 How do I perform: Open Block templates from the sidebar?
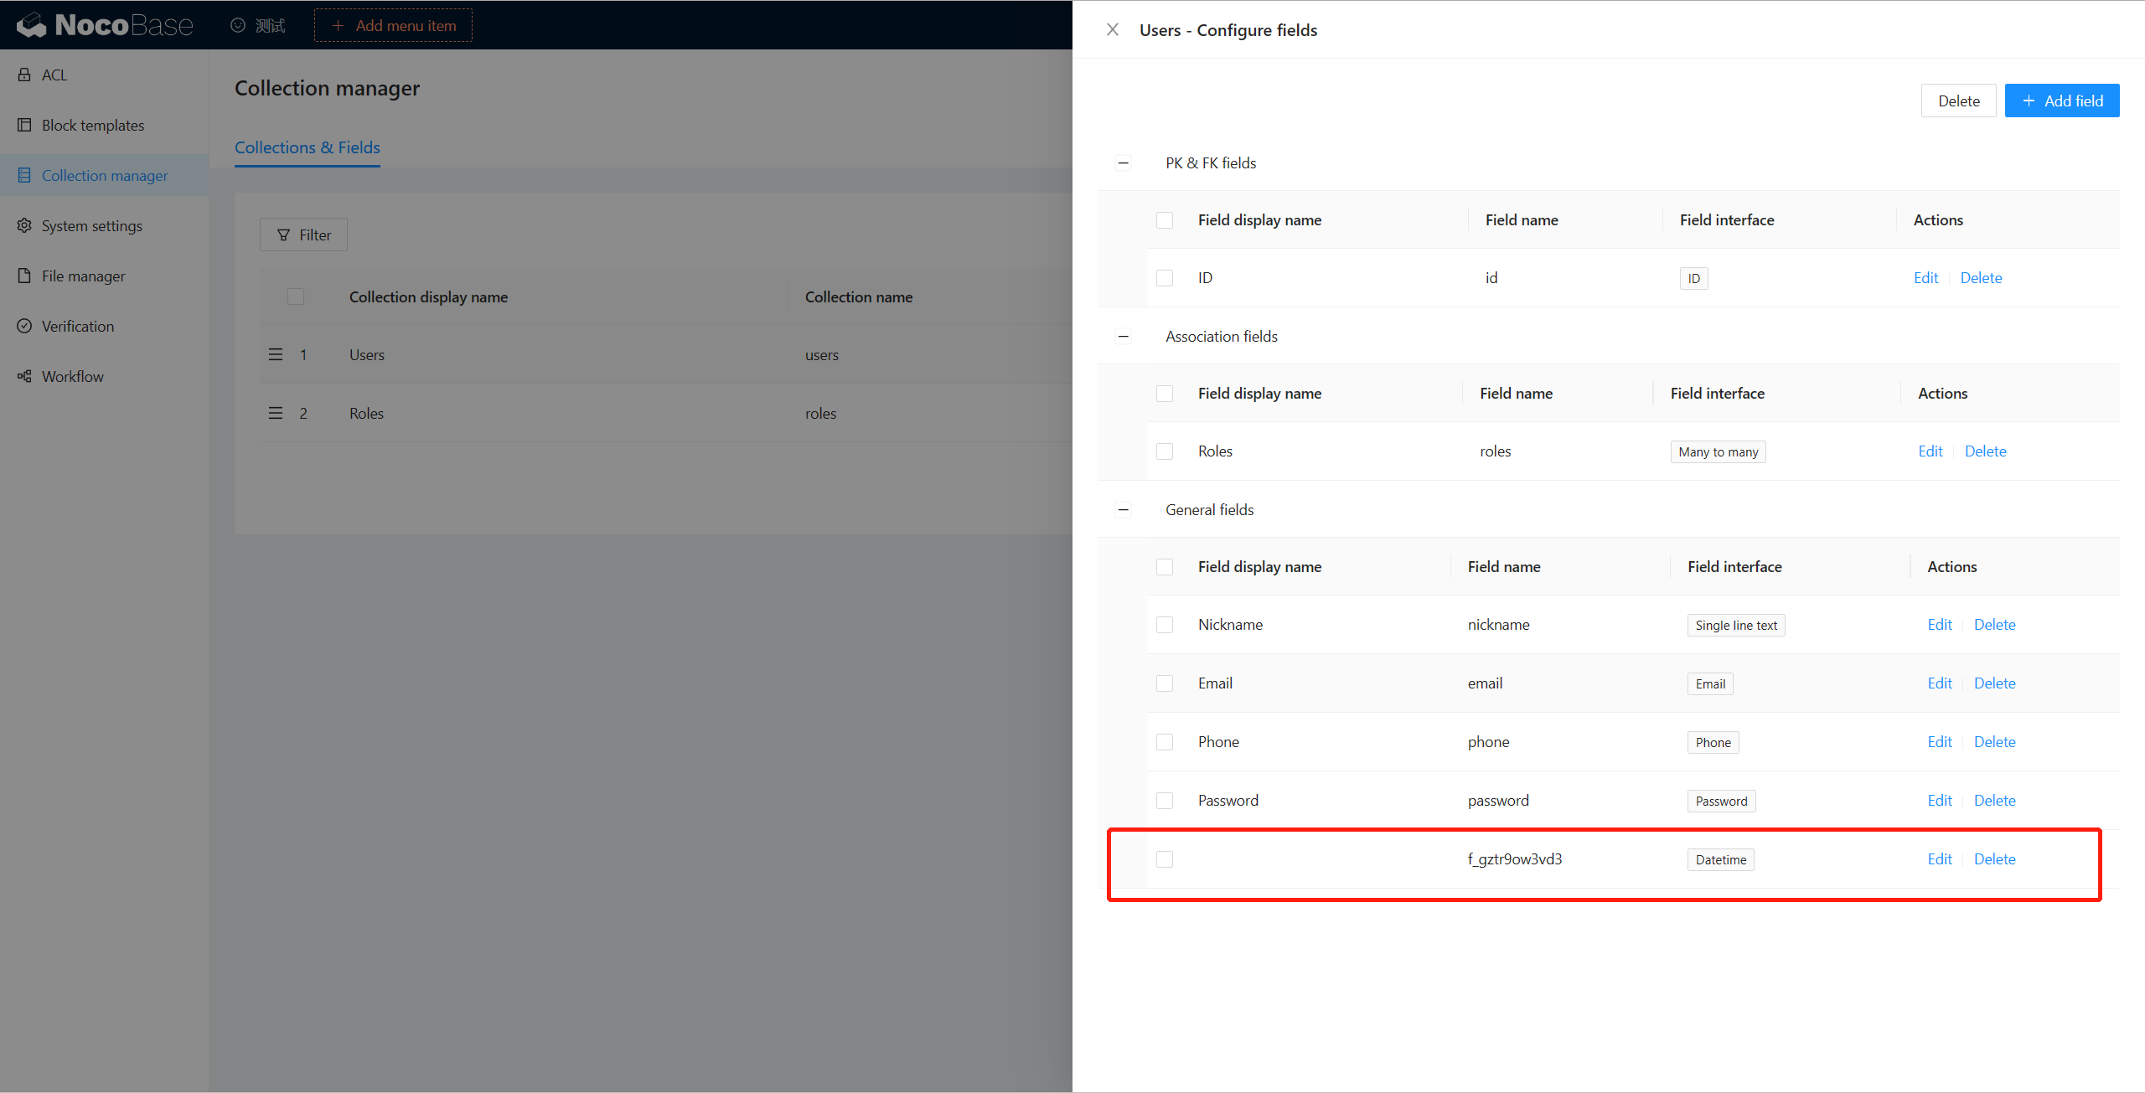pos(92,125)
